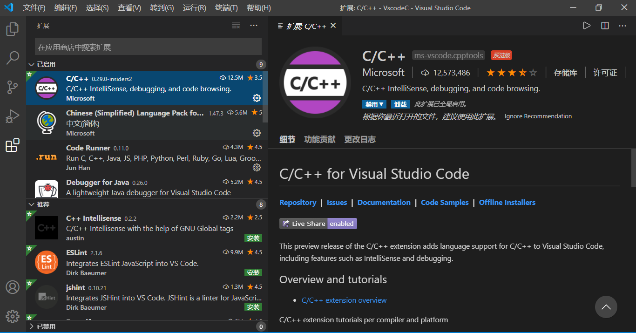
Task: Open the Repository link
Action: [298, 202]
